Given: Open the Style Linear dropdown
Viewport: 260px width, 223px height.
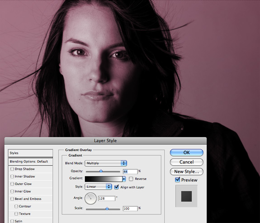Looking at the screenshot, I should point(98,187).
